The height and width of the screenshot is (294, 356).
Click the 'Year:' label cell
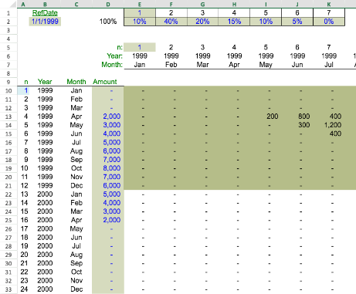(115, 56)
